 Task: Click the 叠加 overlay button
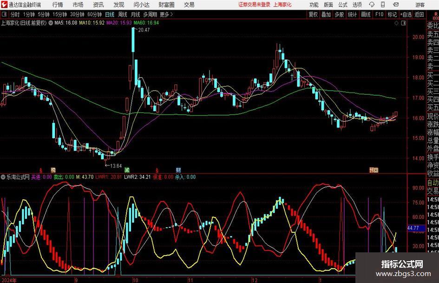326,14
